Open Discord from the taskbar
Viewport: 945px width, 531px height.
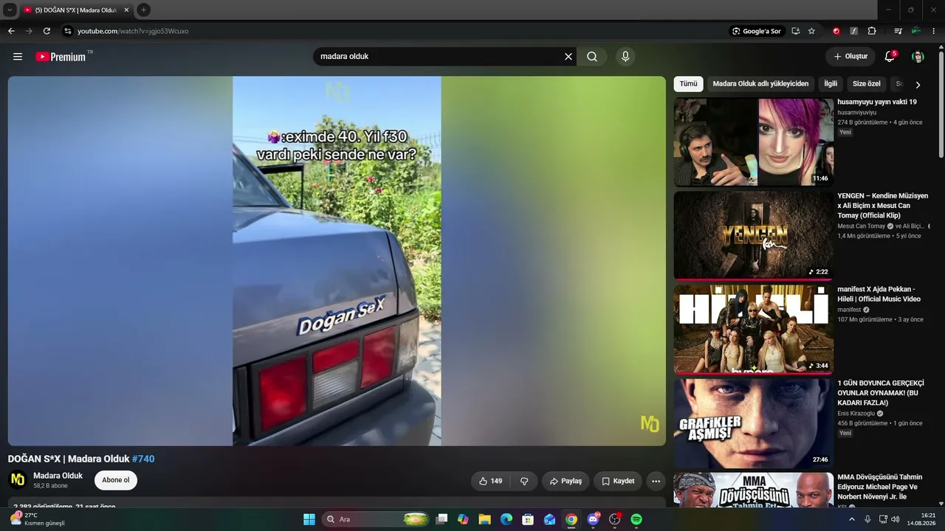[x=593, y=519]
